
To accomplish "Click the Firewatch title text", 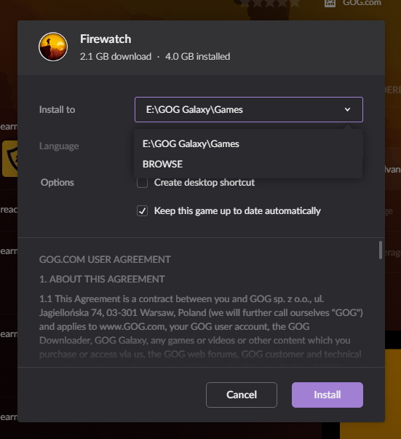I will pyautogui.click(x=106, y=39).
